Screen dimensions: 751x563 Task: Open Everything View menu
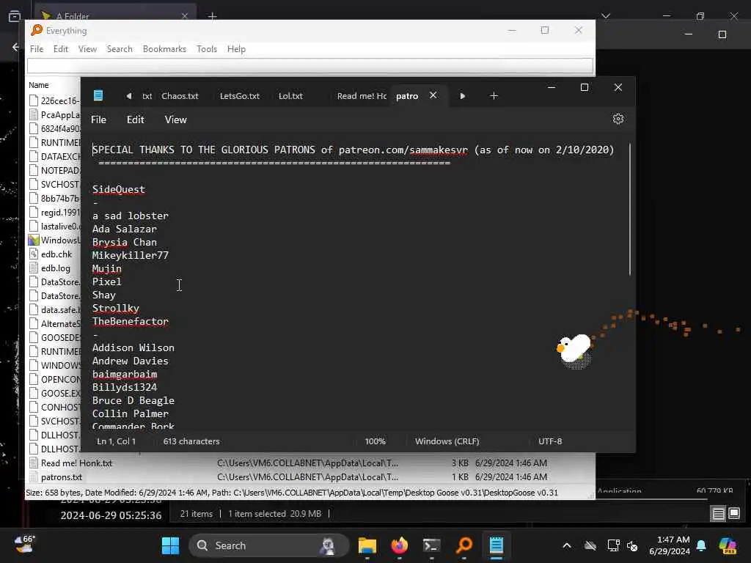(87, 49)
